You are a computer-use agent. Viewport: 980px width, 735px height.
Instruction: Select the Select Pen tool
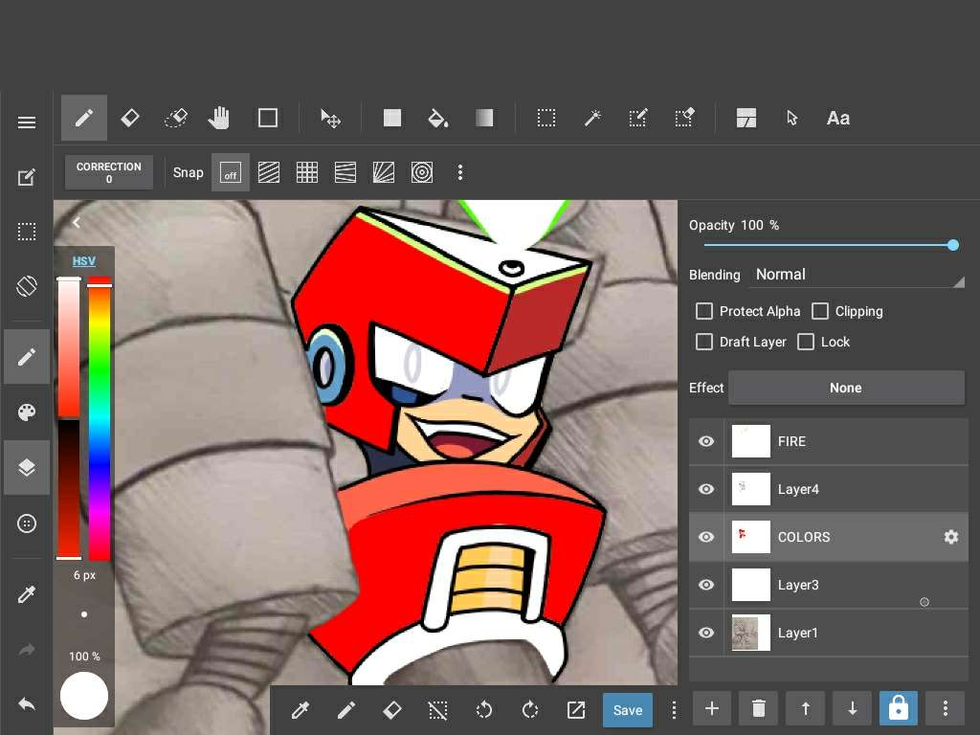pyautogui.click(x=637, y=118)
